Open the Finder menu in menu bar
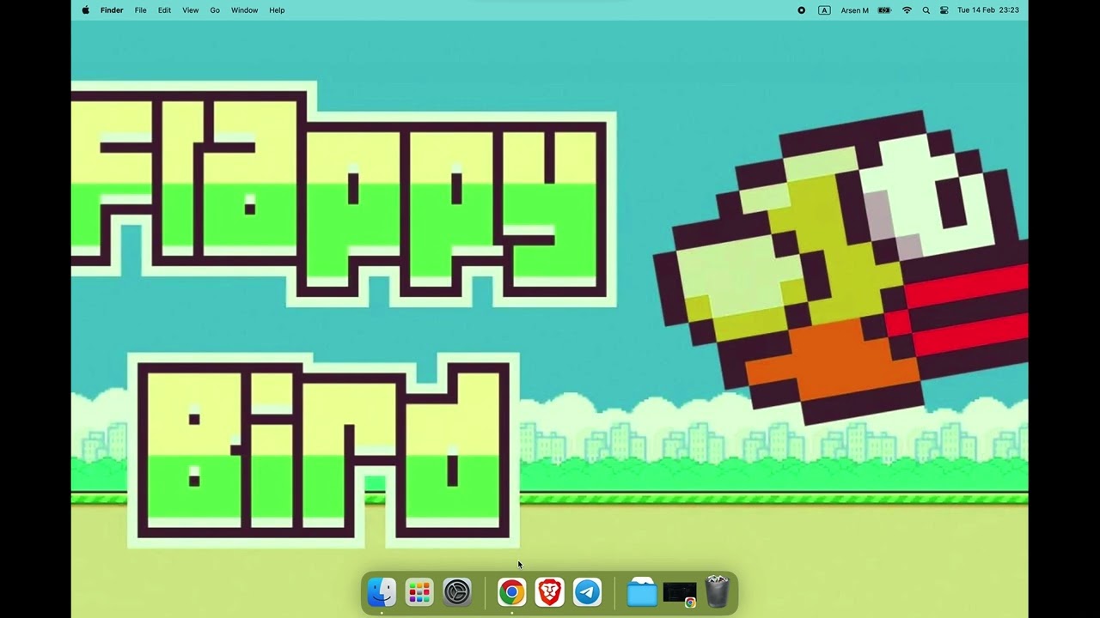The width and height of the screenshot is (1100, 618). [112, 10]
